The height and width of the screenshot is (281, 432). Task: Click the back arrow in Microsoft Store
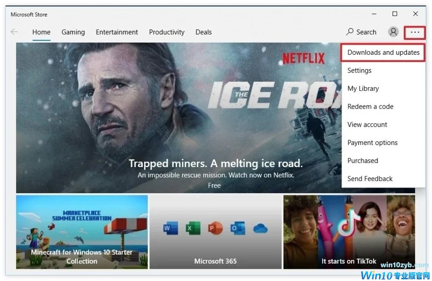(14, 32)
